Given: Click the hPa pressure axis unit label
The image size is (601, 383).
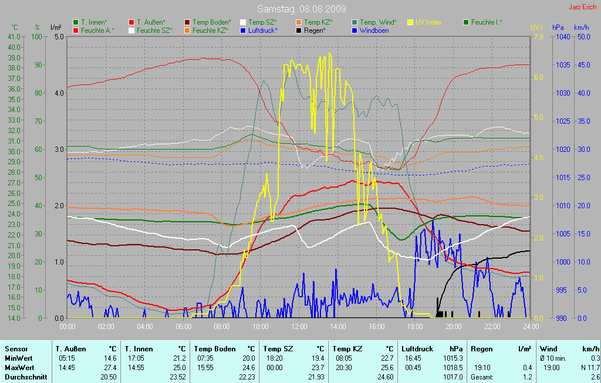Looking at the screenshot, I should click(558, 28).
